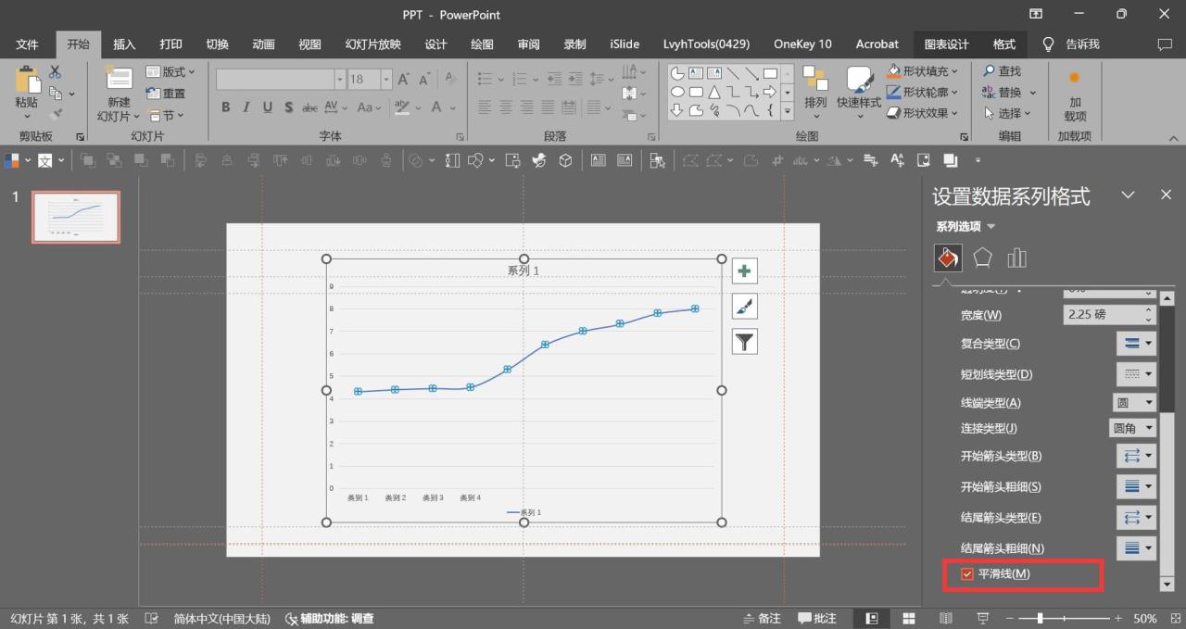Open the 短划线类型 dash type dropdown
Viewport: 1186px width, 629px height.
pos(1137,374)
